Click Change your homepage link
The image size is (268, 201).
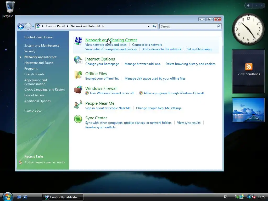pyautogui.click(x=102, y=64)
